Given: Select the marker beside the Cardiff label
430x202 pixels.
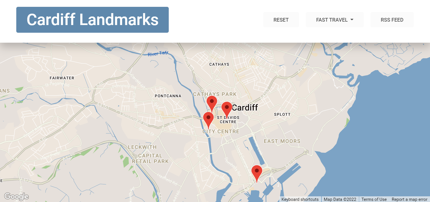Looking at the screenshot, I should (x=227, y=108).
